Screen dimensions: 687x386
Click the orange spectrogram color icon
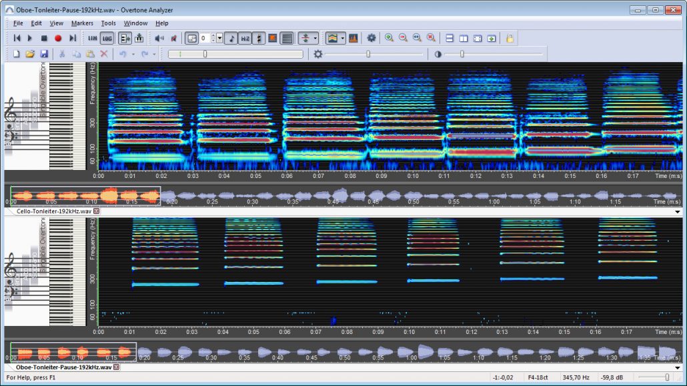pos(273,38)
